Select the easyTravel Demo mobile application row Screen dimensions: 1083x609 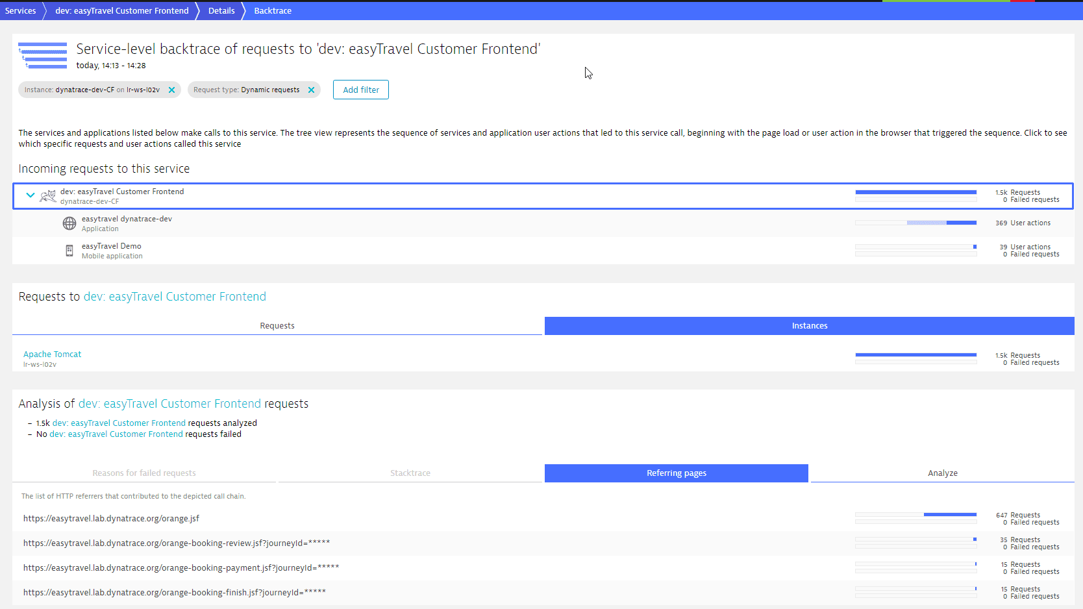click(543, 251)
